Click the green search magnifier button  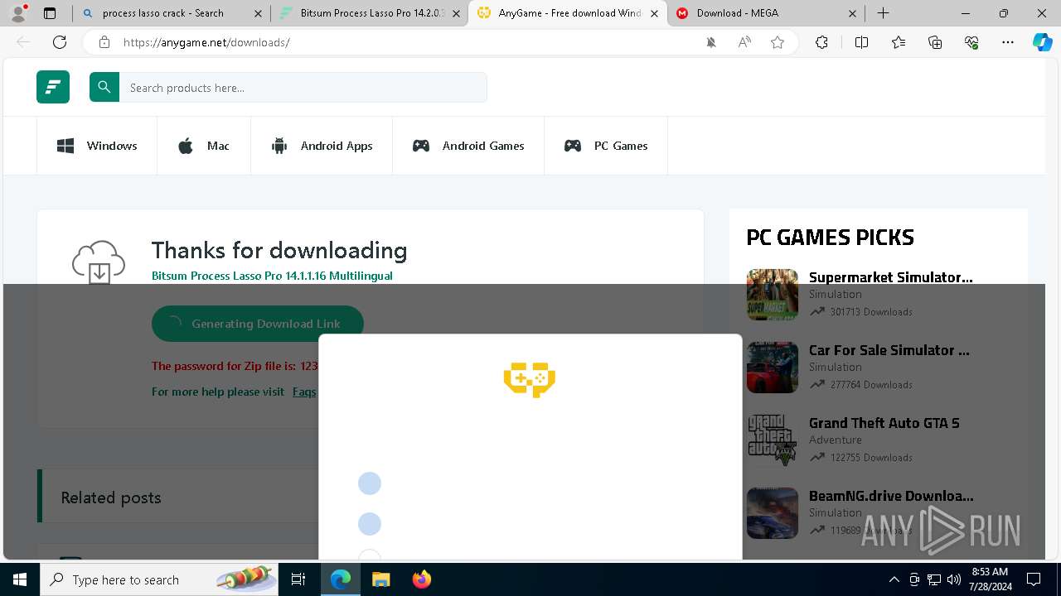[104, 87]
